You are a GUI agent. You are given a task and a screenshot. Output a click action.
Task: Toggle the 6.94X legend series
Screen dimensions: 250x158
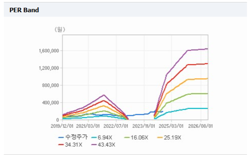click(102, 138)
